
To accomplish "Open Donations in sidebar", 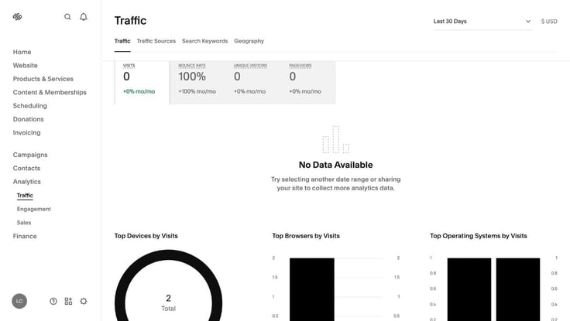I will click(28, 119).
